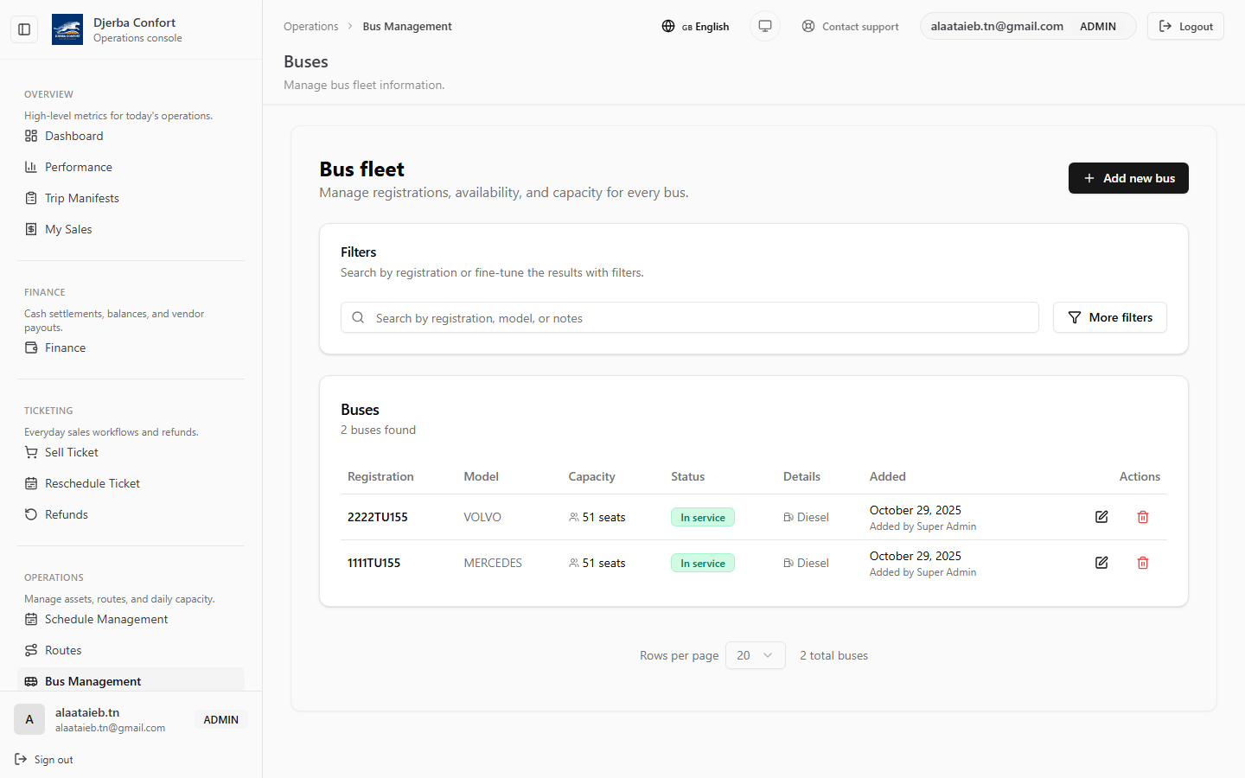Open the English language selector
This screenshot has height=778, width=1245.
tap(695, 27)
